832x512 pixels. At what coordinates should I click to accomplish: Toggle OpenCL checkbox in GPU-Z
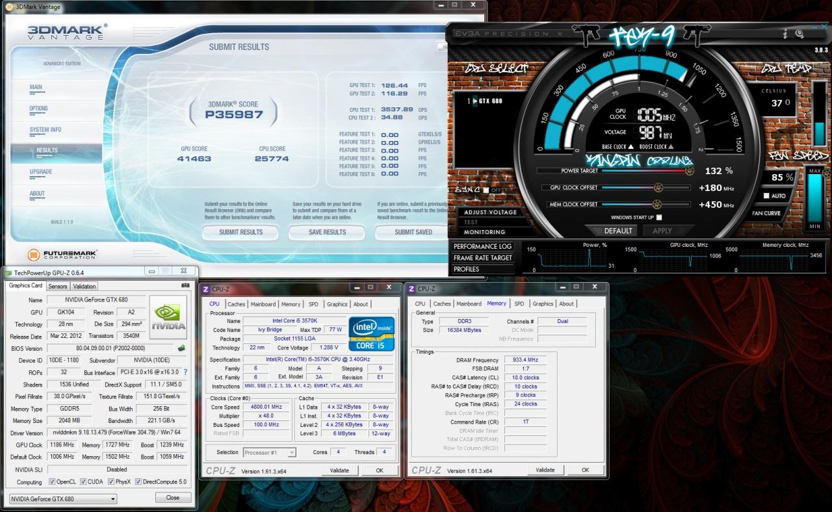tap(52, 482)
